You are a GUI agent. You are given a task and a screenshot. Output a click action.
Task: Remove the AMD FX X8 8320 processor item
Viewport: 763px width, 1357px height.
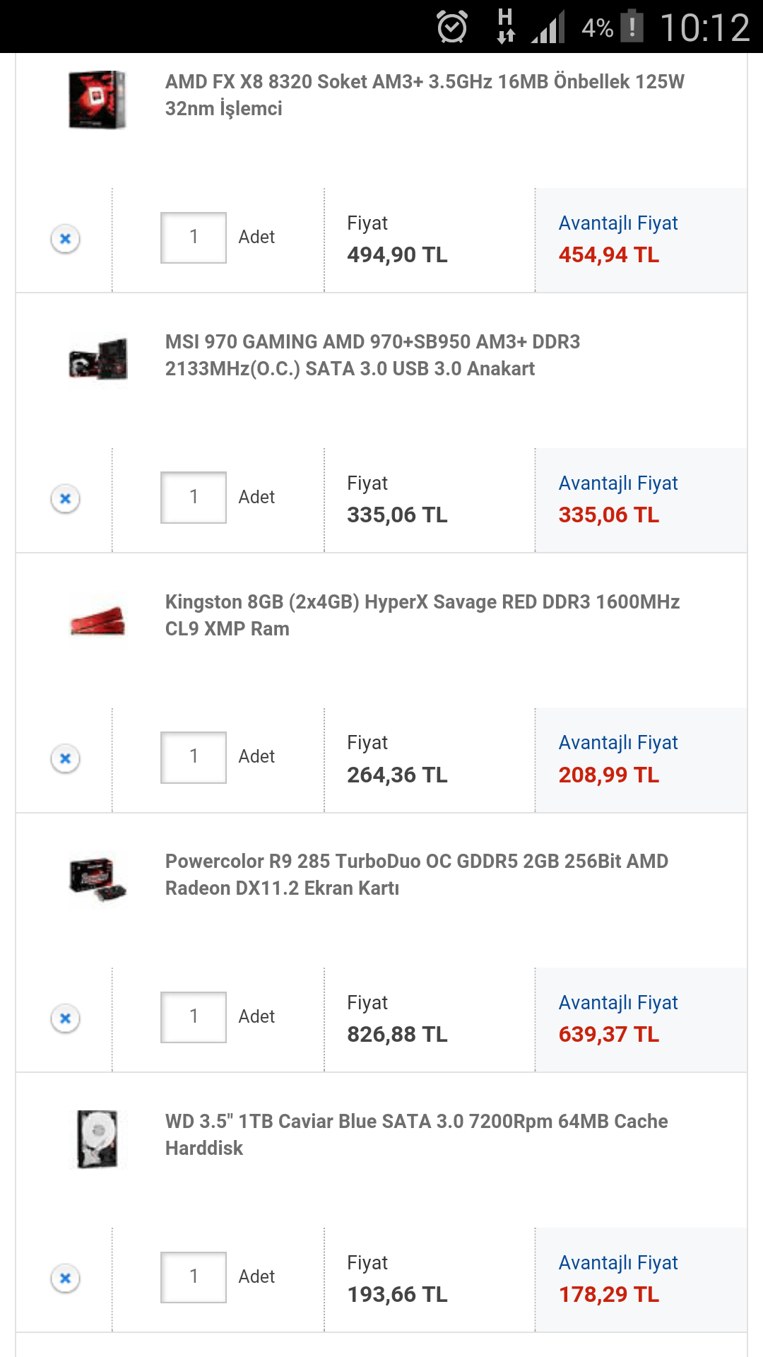[65, 239]
